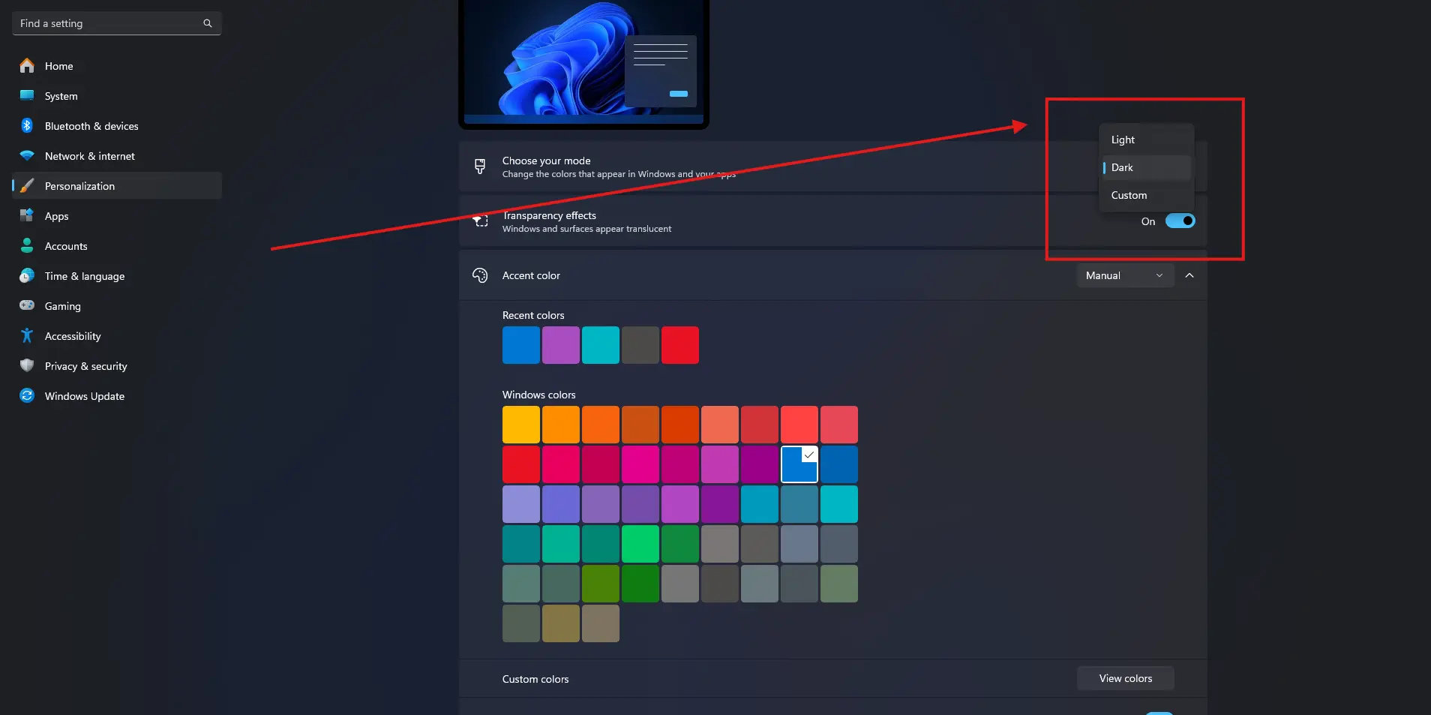Screen dimensions: 1431x715
Task: Click the "Custom colors" label
Action: click(x=535, y=679)
